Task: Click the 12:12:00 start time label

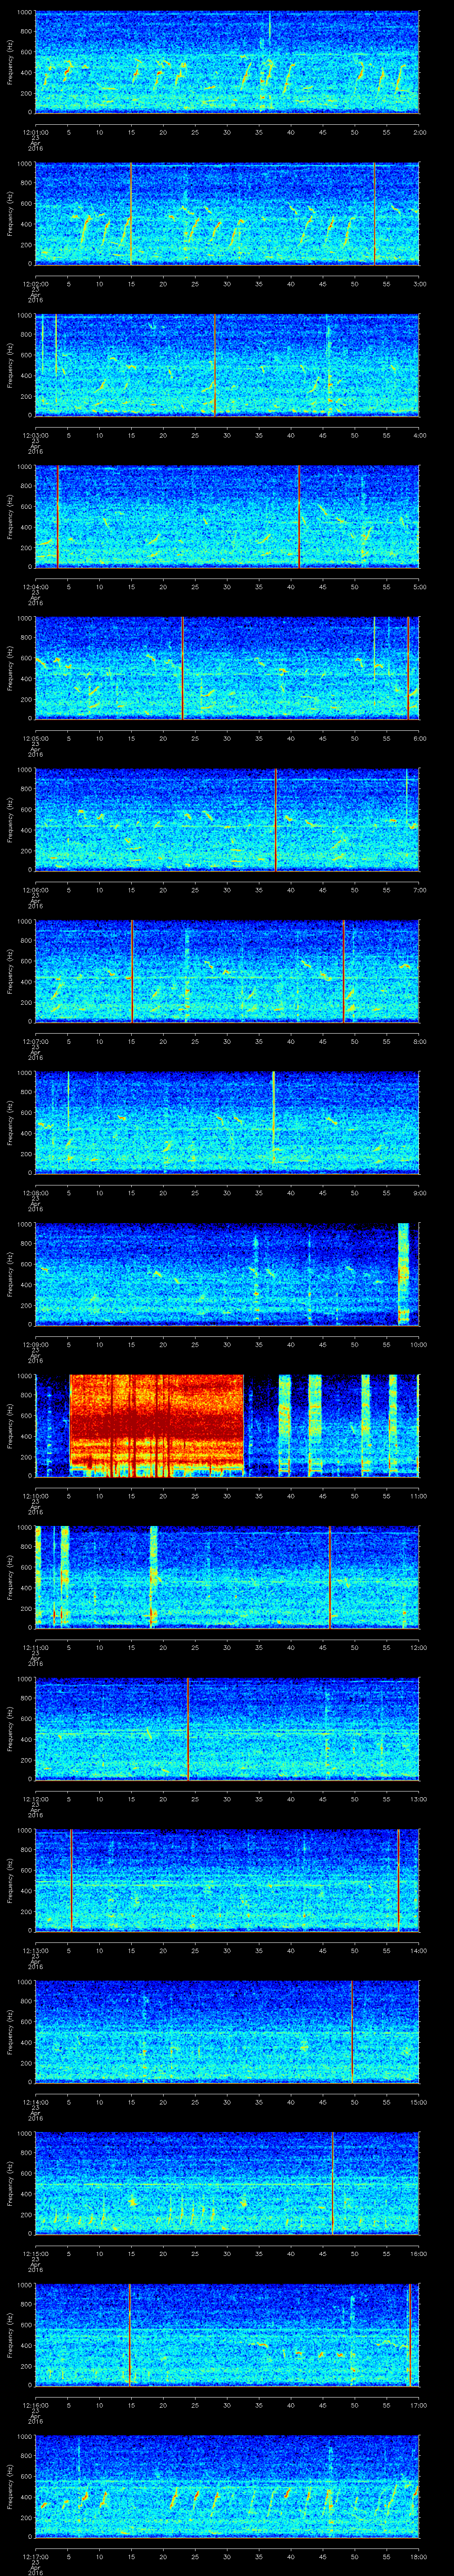Action: coord(35,1798)
